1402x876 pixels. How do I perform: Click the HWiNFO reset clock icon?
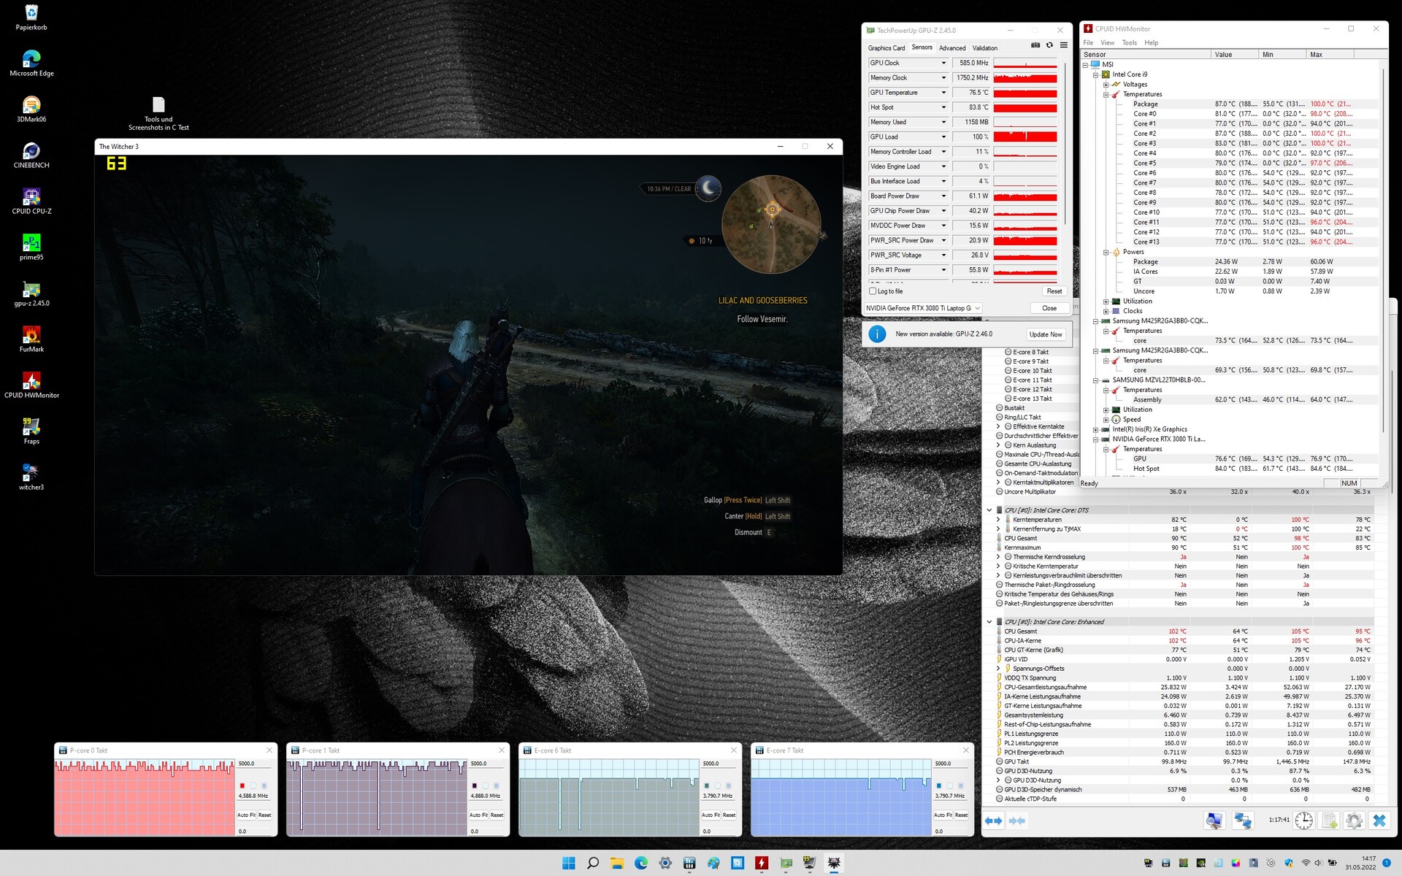(x=1303, y=821)
